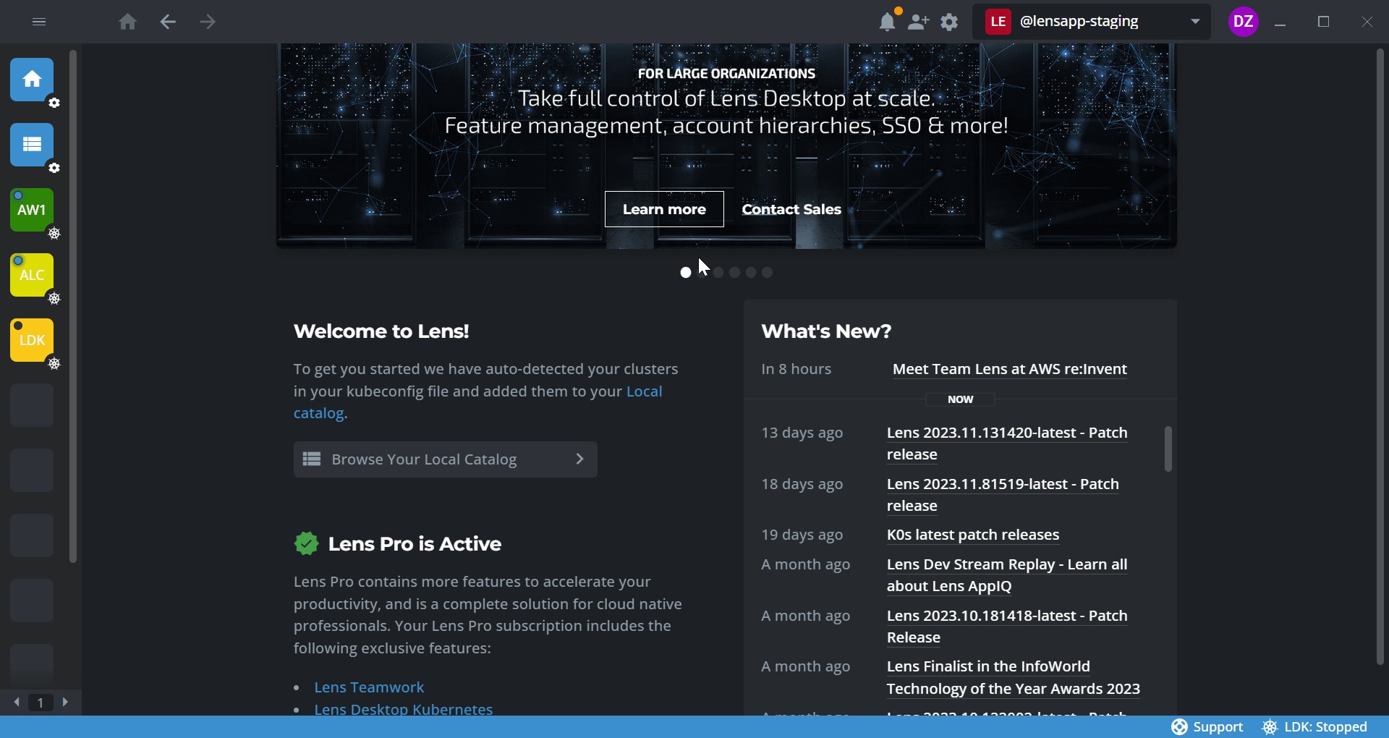Click Browse Your Local Catalog
The width and height of the screenshot is (1389, 738).
(445, 459)
